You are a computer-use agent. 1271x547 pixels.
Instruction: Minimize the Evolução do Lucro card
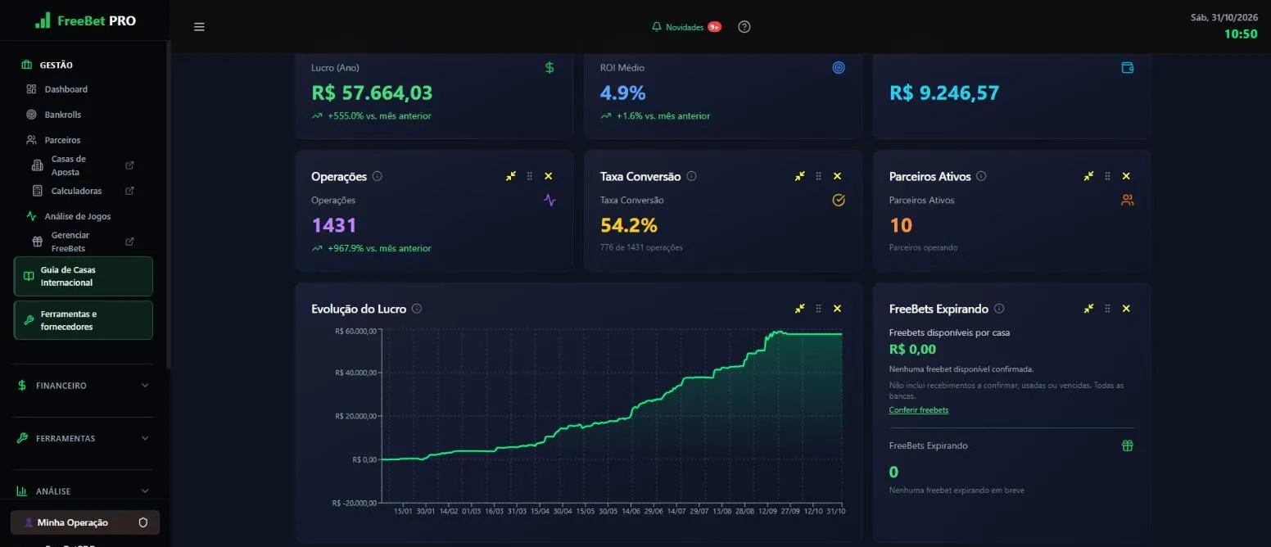click(799, 309)
